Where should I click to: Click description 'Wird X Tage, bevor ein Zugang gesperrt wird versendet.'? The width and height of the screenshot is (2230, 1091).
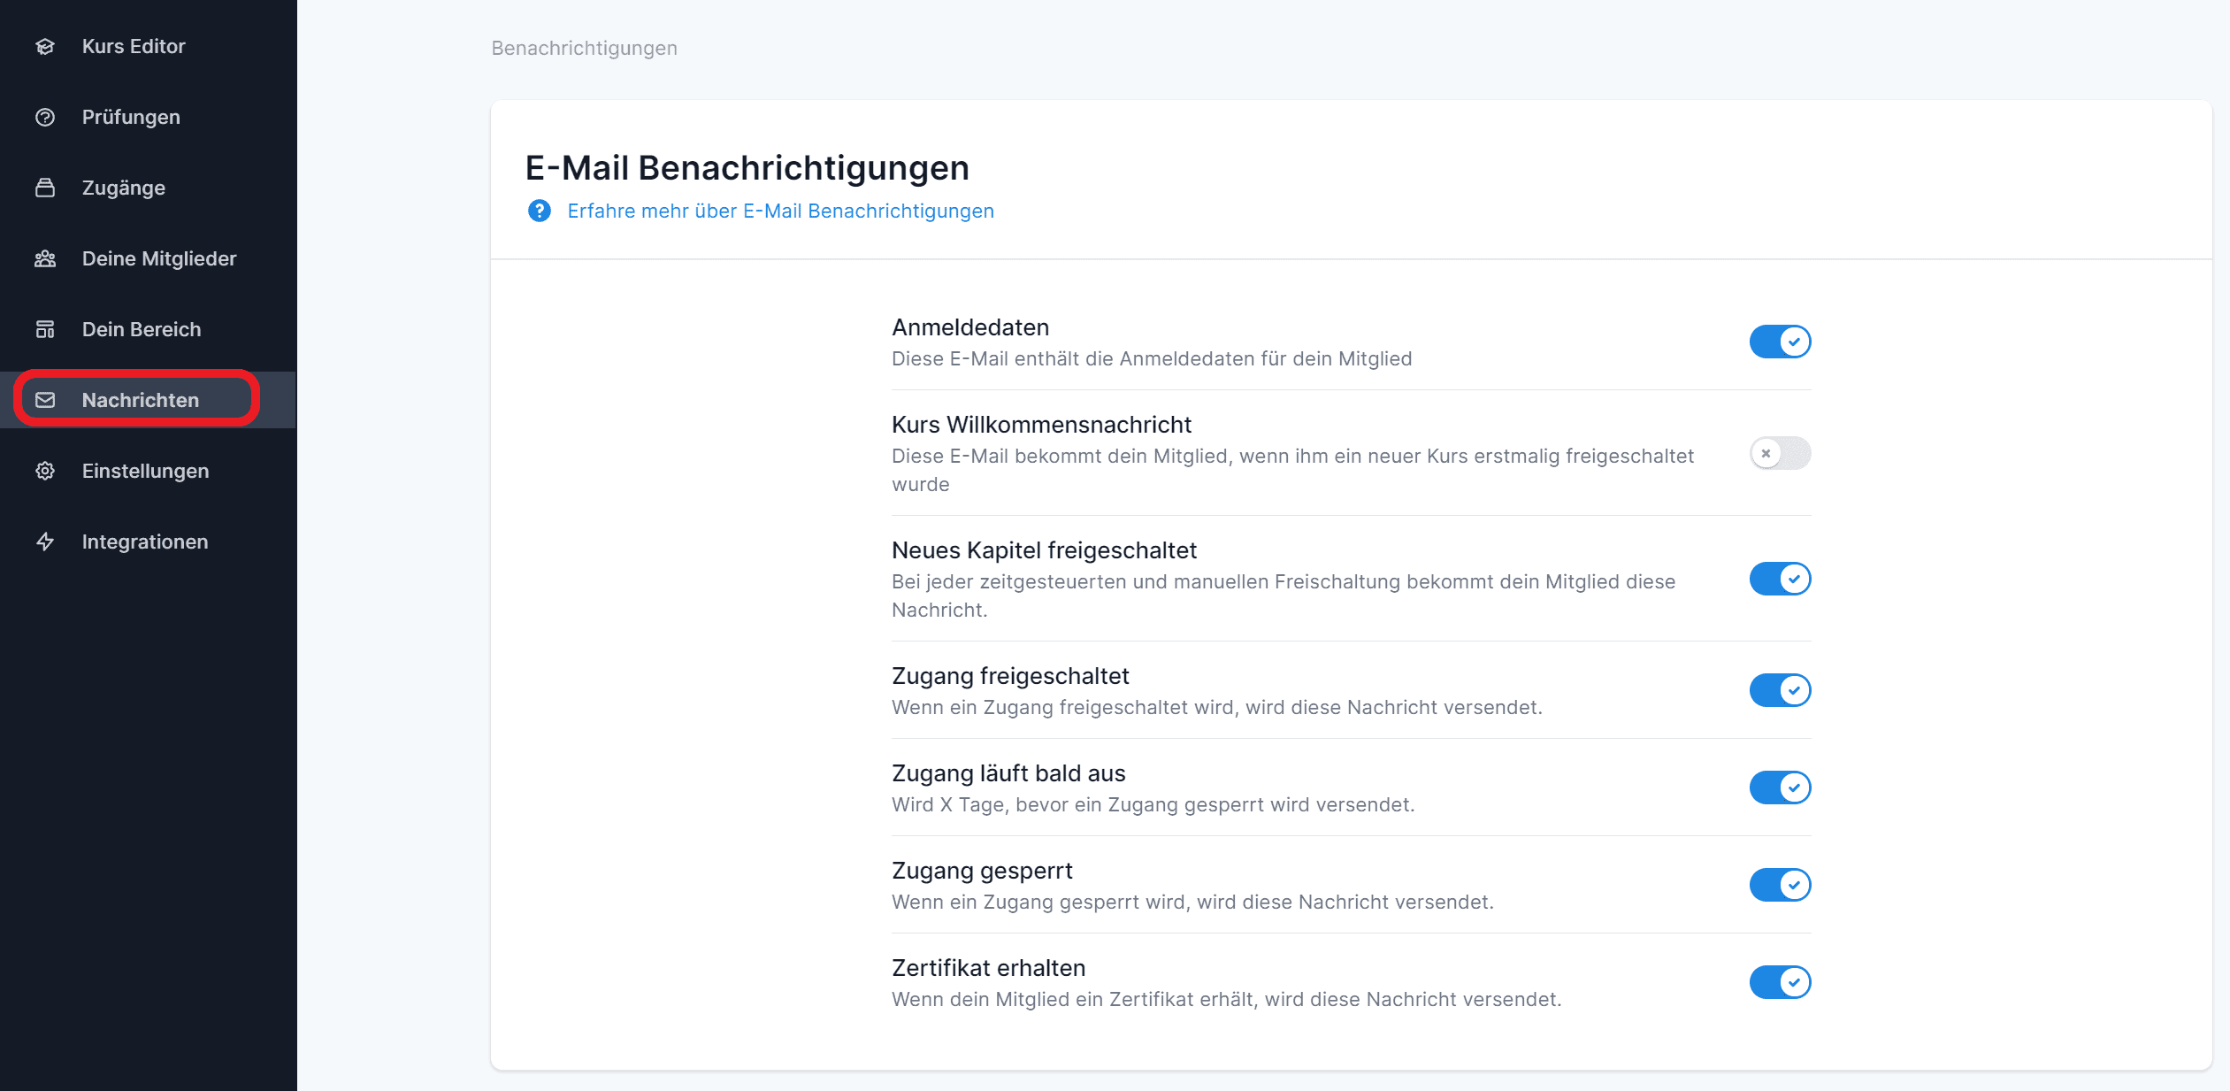click(x=1153, y=804)
